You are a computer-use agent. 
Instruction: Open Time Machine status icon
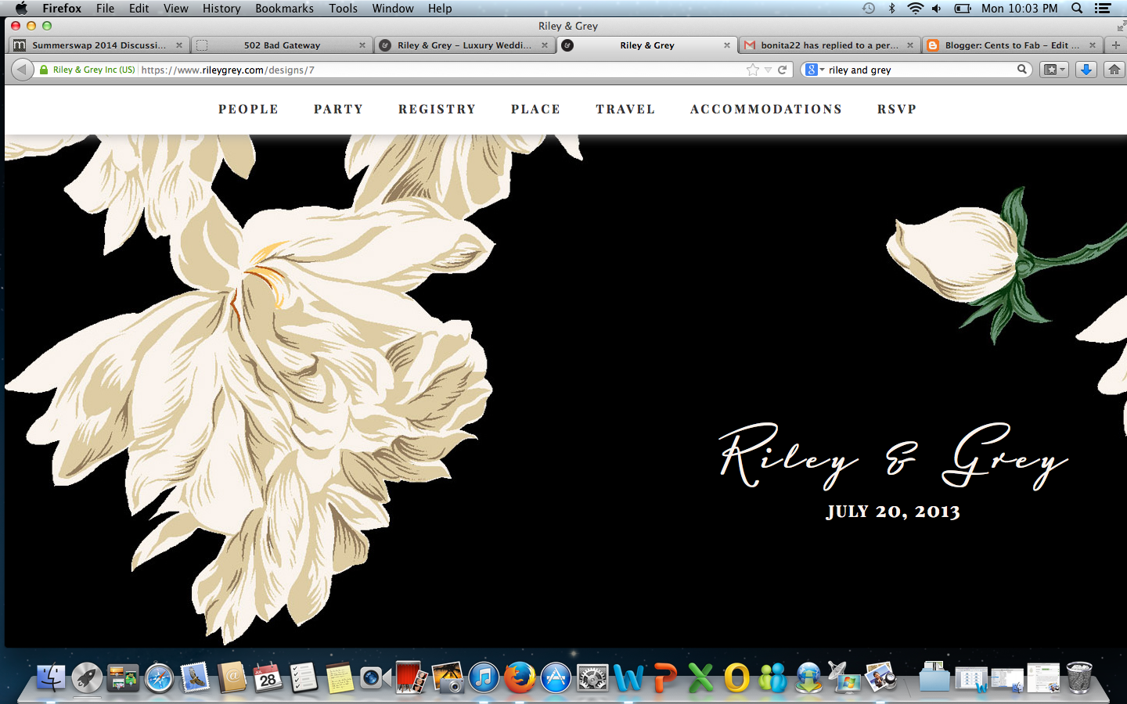pyautogui.click(x=869, y=9)
